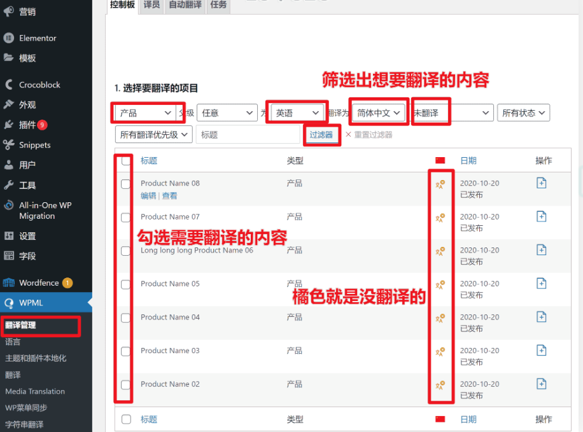Click 查看 link under Product Name 08

pyautogui.click(x=169, y=196)
